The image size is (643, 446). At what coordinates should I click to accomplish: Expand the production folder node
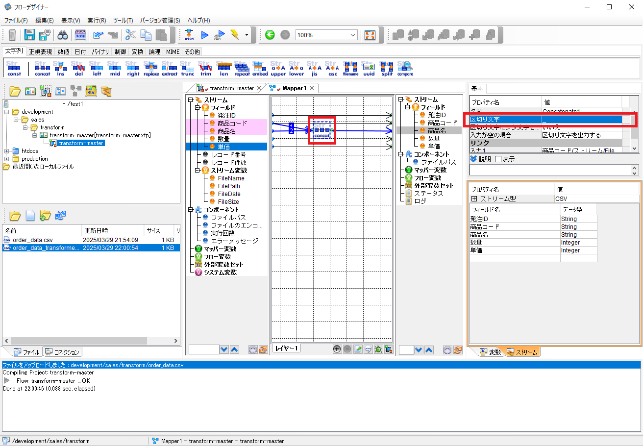tap(7, 159)
